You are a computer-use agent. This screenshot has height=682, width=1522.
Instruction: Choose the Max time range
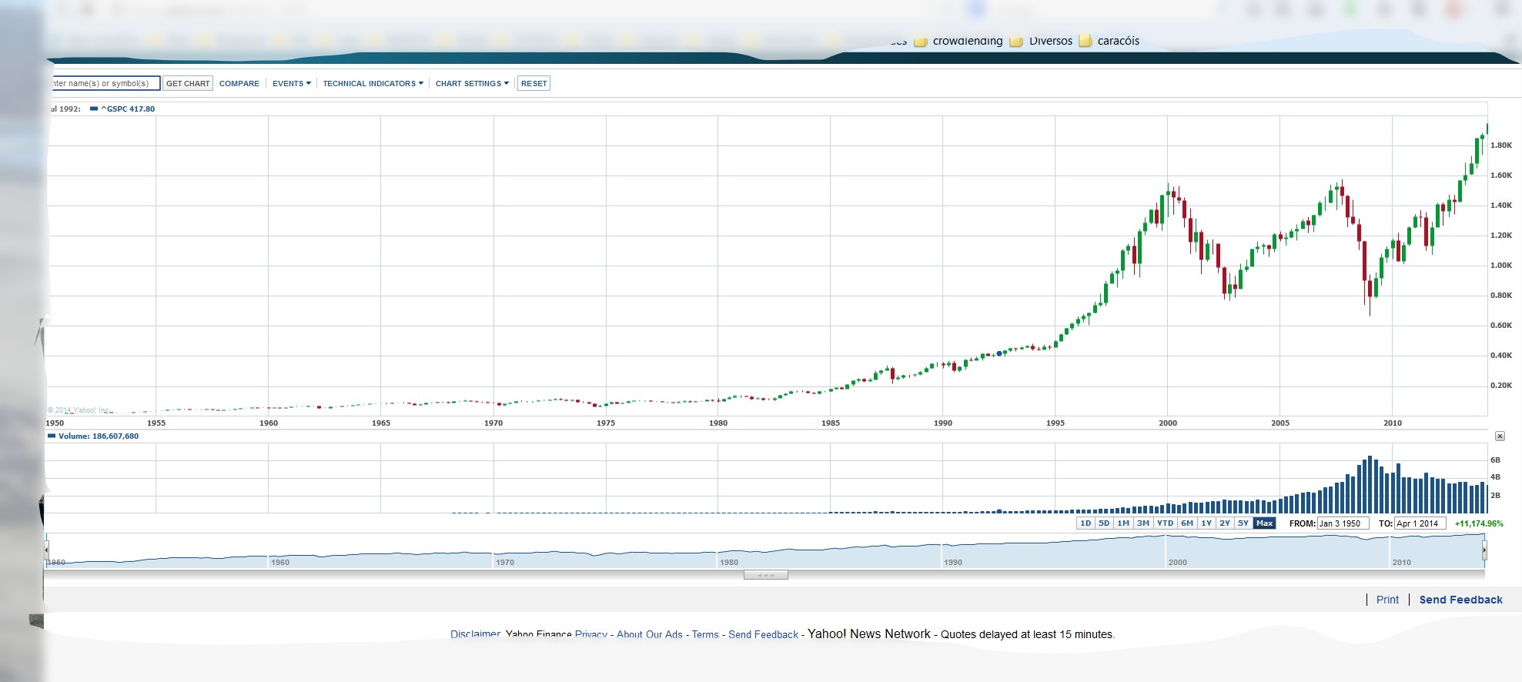pos(1264,523)
